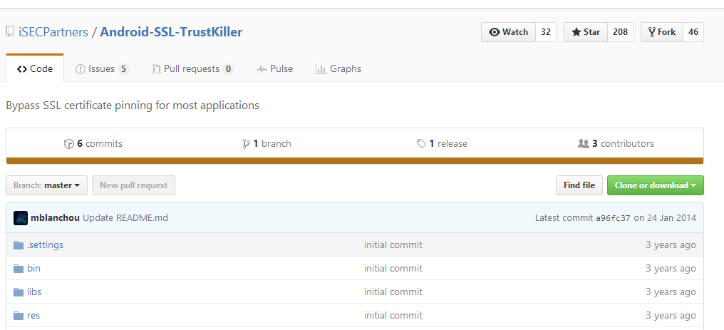Open the libs folder
Viewport: 724px width, 330px height.
(x=34, y=292)
